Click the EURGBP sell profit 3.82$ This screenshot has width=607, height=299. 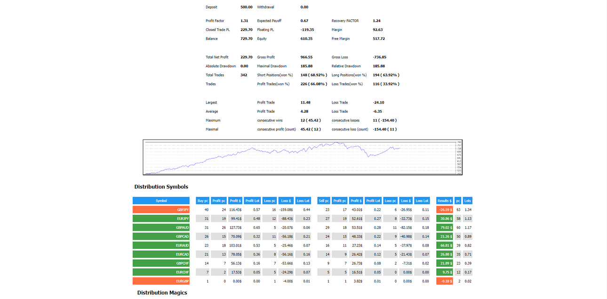[x=356, y=281]
